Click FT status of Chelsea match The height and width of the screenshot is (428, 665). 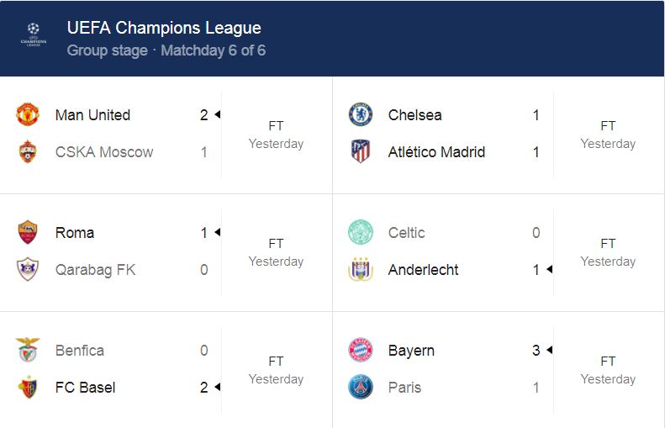coord(608,126)
